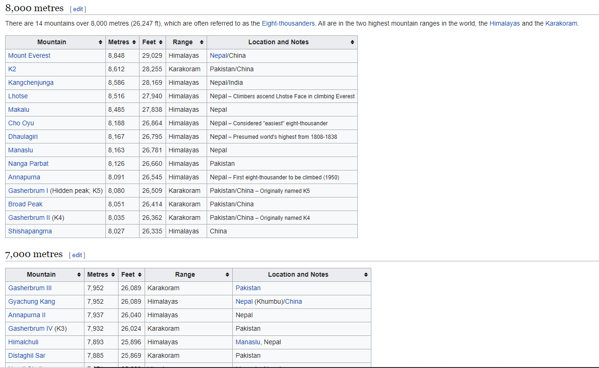Open the Mount Everest article

(29, 55)
